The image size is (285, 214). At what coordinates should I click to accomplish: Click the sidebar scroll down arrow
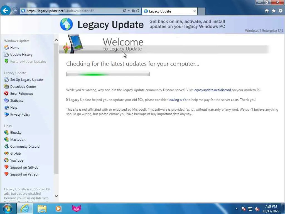click(56, 196)
